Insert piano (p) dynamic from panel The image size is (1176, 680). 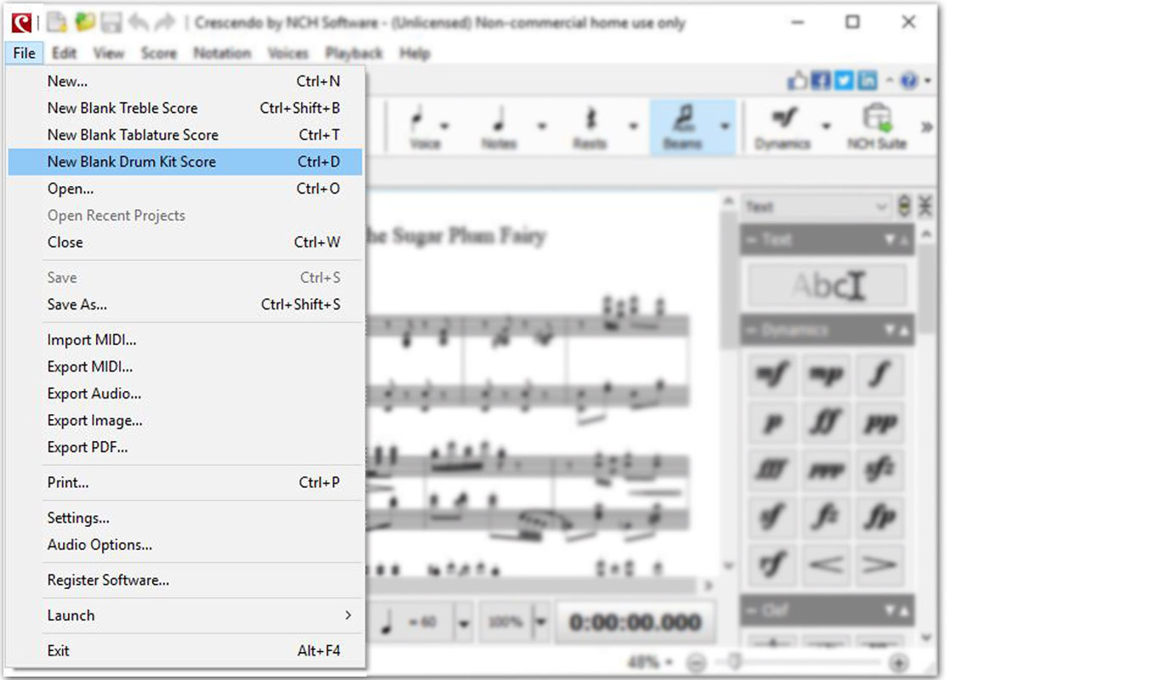pos(772,422)
